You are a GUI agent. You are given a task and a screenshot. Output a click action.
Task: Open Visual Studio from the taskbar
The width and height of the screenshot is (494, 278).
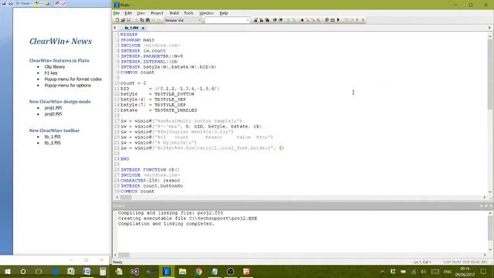tap(135, 271)
